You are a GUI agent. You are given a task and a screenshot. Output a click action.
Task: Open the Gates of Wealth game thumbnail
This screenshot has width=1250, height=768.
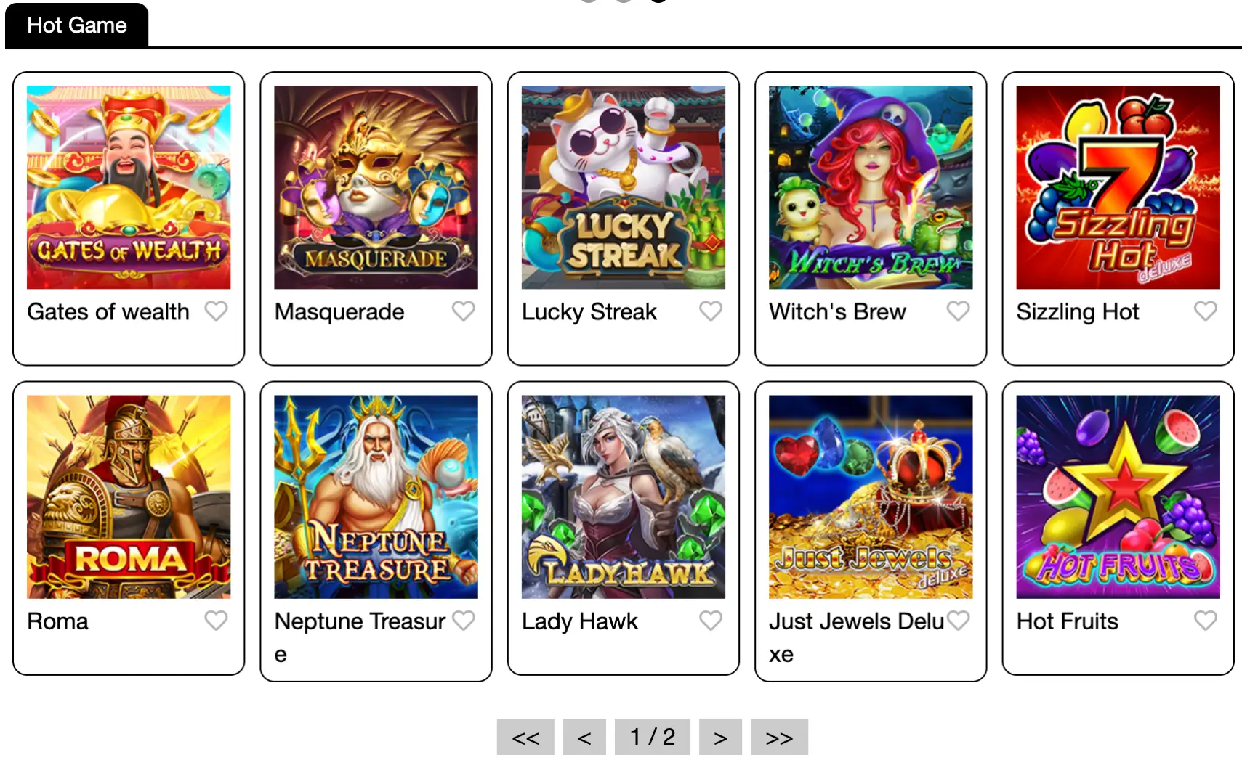(129, 187)
